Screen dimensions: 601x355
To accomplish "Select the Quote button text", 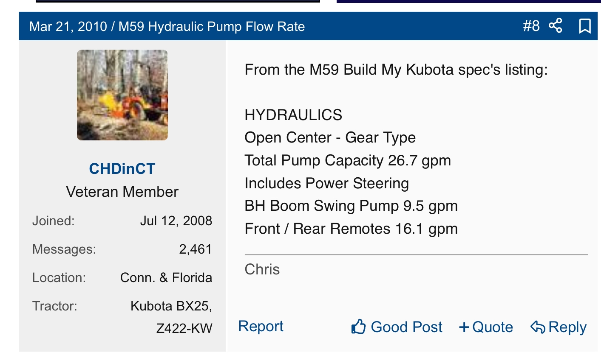I will click(493, 327).
